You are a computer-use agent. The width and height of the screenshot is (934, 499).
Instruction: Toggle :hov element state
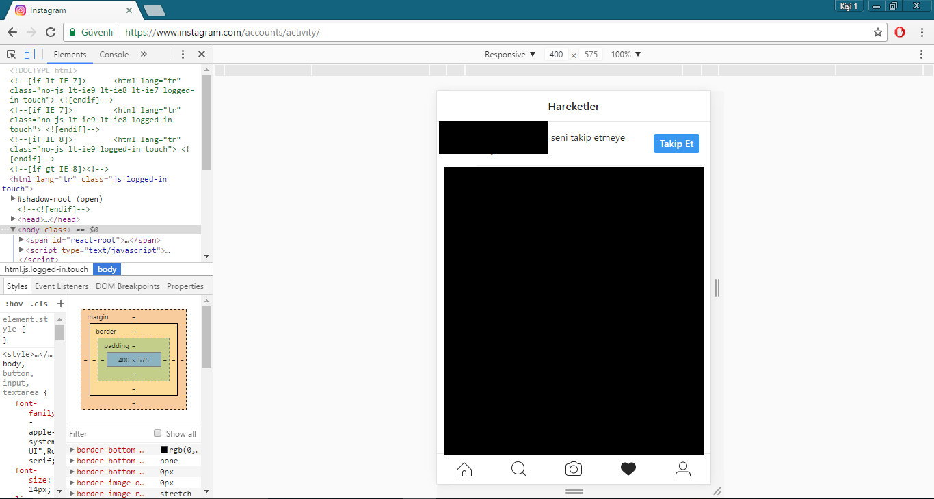tap(14, 304)
